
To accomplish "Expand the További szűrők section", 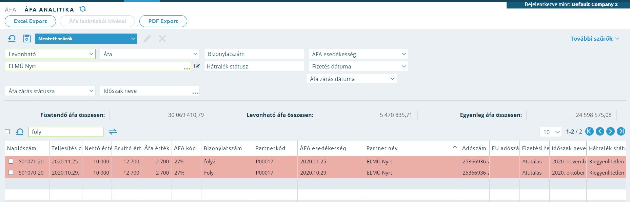I will [x=595, y=39].
